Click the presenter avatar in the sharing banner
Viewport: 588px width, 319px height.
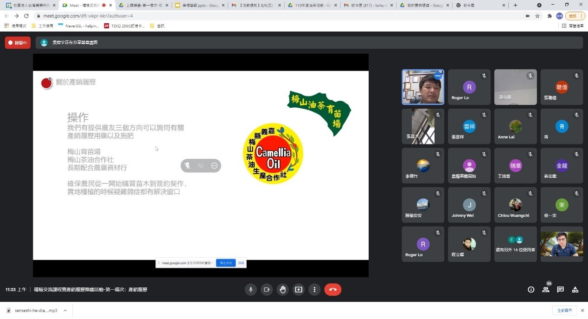pos(44,43)
